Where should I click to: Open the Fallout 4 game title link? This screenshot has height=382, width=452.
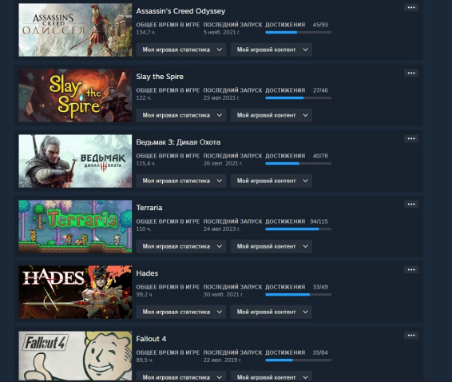point(151,339)
